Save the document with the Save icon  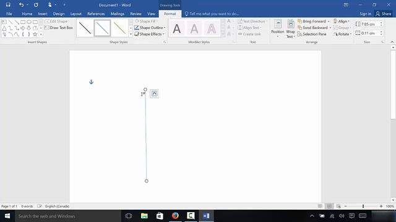(x=8, y=5)
